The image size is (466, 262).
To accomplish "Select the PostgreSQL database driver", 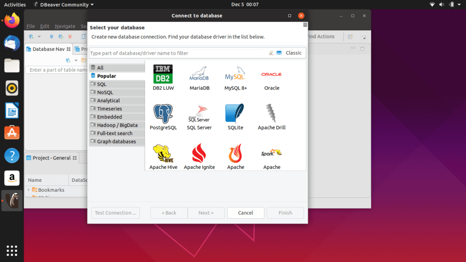I will pos(163,116).
